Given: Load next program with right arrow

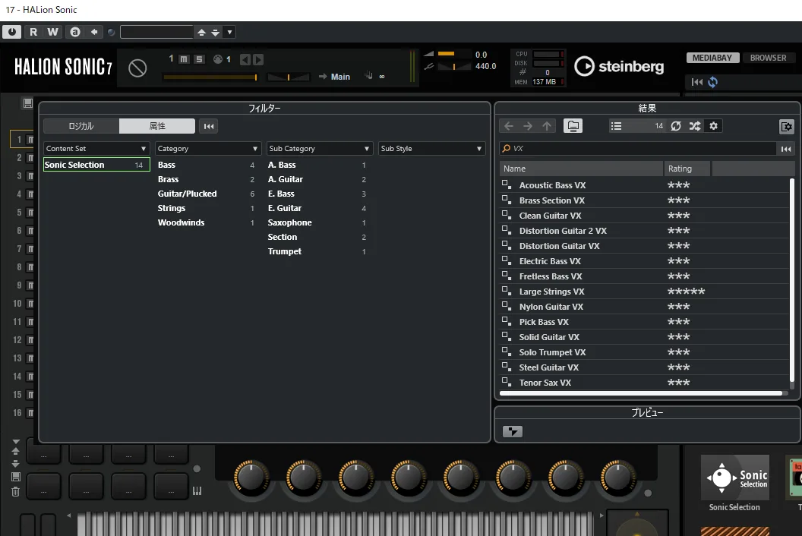Looking at the screenshot, I should tap(258, 60).
